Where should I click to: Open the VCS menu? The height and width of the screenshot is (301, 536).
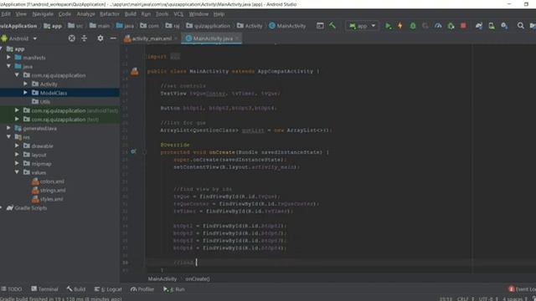[x=178, y=14]
